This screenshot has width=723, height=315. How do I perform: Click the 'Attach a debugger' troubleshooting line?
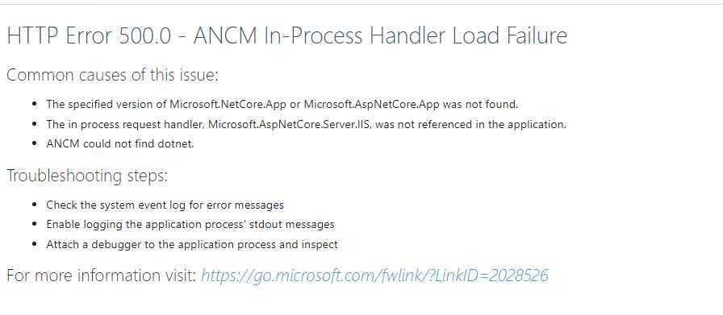pyautogui.click(x=192, y=244)
